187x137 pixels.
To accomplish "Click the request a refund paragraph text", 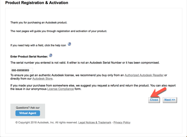I will (92, 85).
